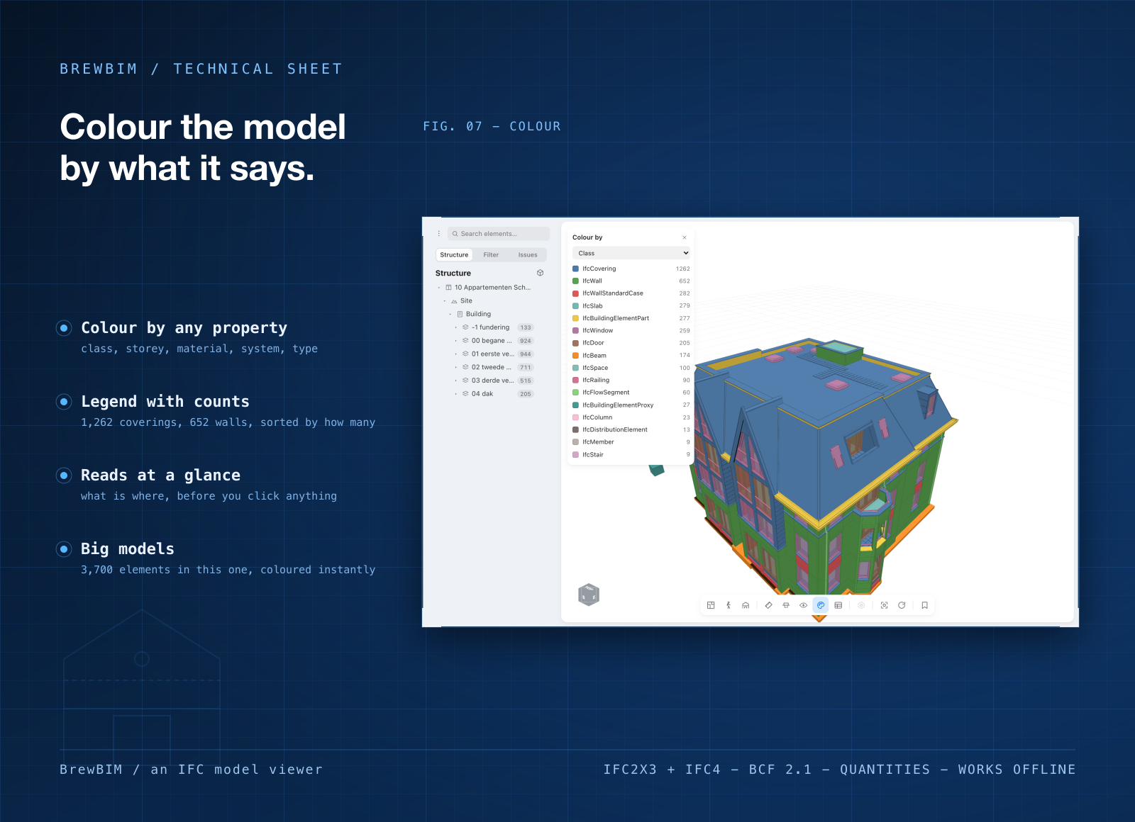Image resolution: width=1135 pixels, height=822 pixels.
Task: Click the building storeys house icon
Action: click(746, 605)
